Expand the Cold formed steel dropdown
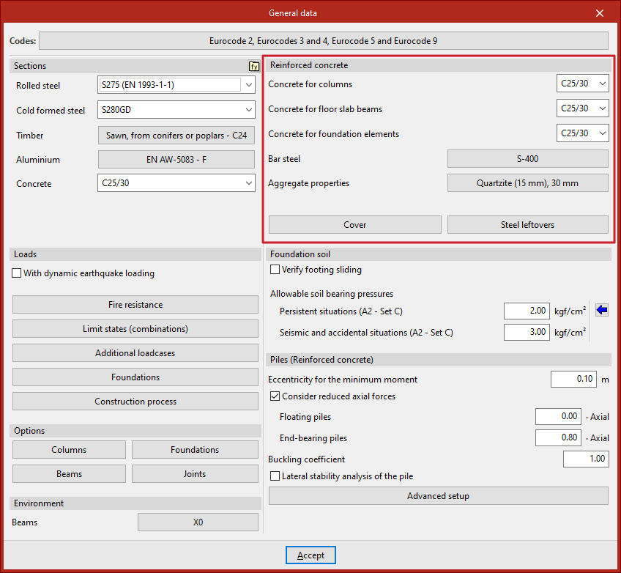This screenshot has height=573, width=621. point(249,111)
